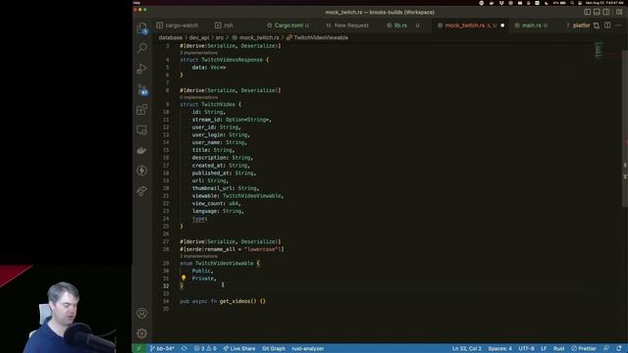The height and width of the screenshot is (353, 628).
Task: Open the Thunder Client lightning icon
Action: 141,171
